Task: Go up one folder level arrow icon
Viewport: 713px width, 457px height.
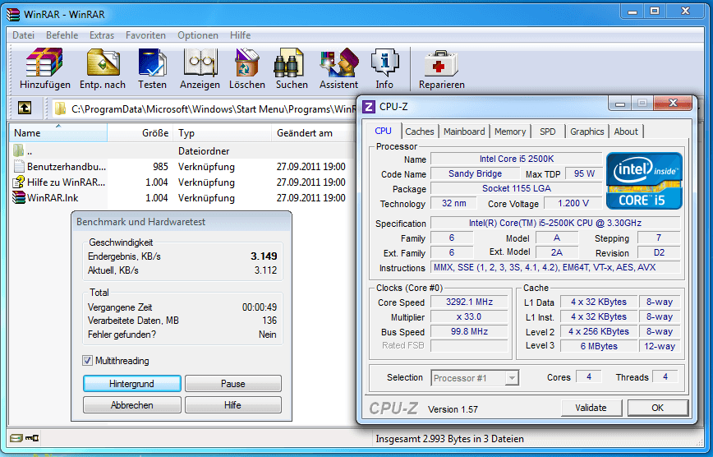Action: [25, 108]
